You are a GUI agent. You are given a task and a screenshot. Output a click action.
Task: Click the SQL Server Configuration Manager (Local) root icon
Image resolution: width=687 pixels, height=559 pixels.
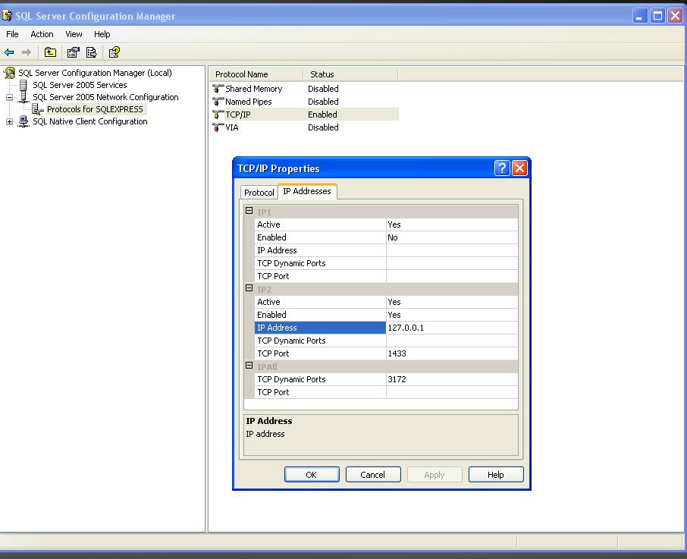tap(10, 73)
